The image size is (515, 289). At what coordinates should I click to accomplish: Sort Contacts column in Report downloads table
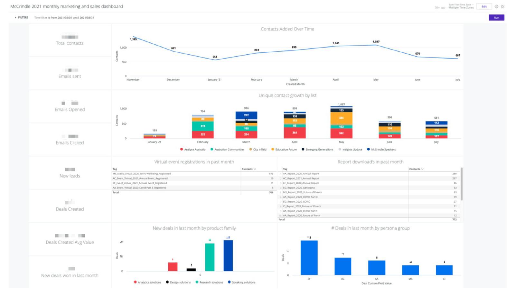tap(416, 169)
